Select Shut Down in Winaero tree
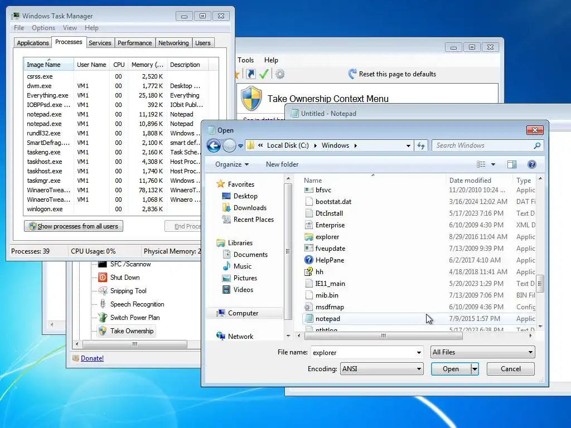The height and width of the screenshot is (428, 571). [x=125, y=278]
